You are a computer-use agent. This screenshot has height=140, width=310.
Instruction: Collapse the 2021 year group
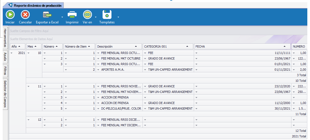(x=12, y=53)
